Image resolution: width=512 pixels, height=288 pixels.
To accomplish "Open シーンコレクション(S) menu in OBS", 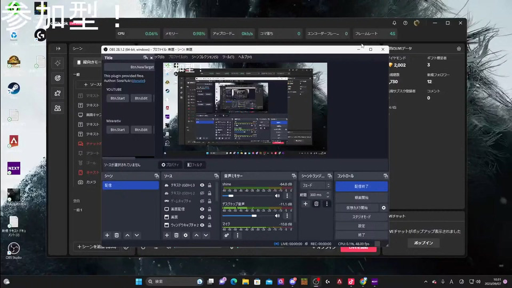I will (x=205, y=57).
